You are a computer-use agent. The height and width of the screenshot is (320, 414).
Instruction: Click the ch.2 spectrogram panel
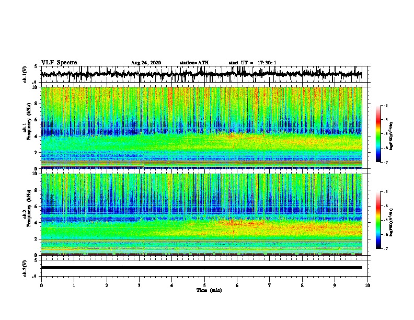click(x=201, y=214)
